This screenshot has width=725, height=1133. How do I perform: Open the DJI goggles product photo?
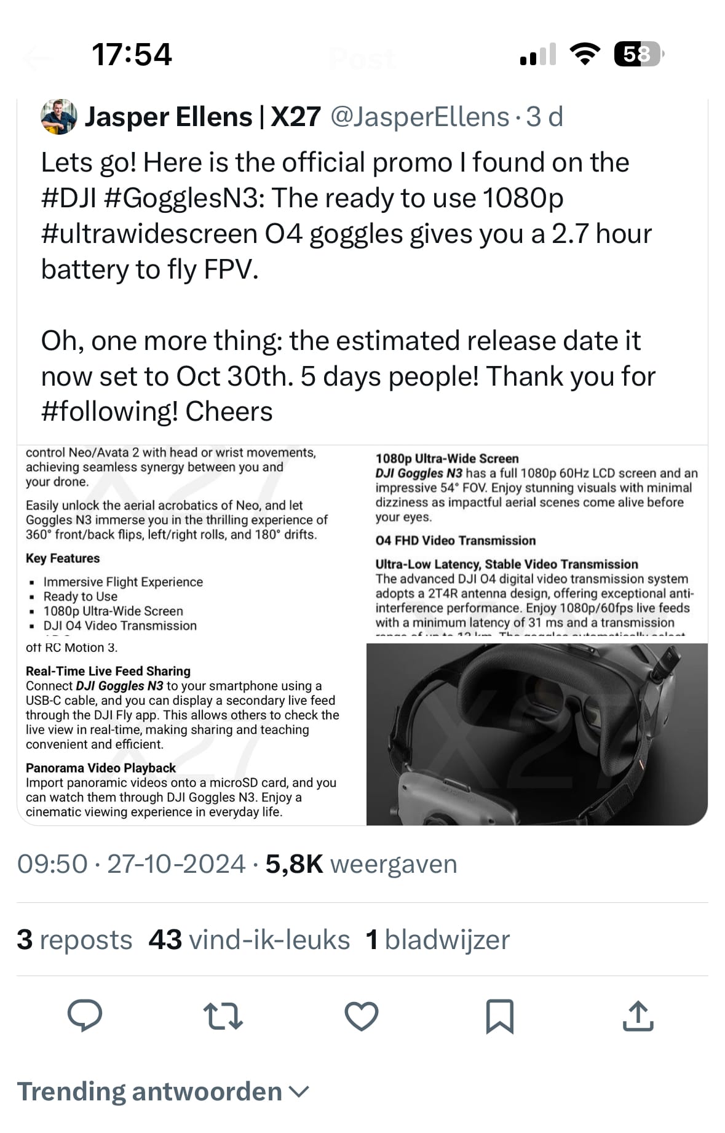(537, 734)
